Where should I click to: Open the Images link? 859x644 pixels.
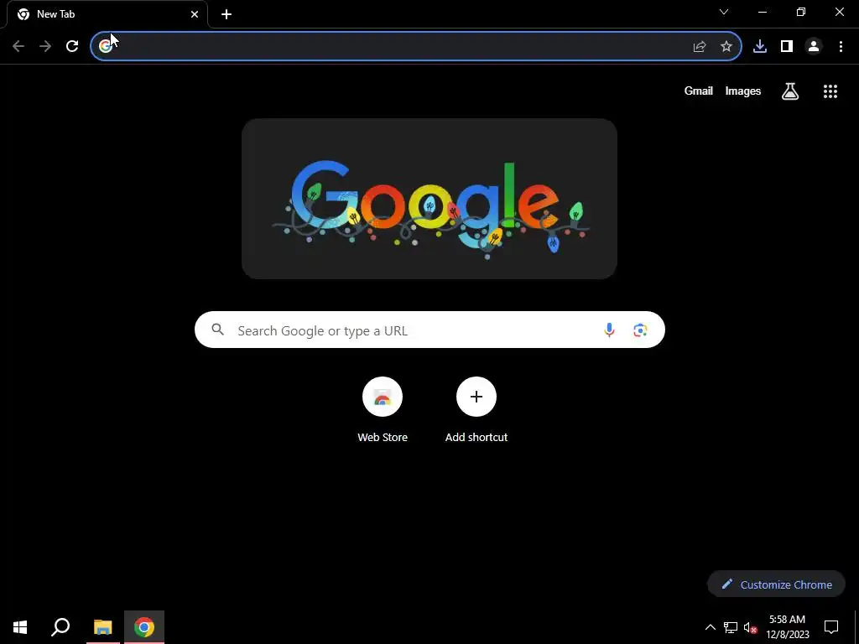[x=743, y=91]
